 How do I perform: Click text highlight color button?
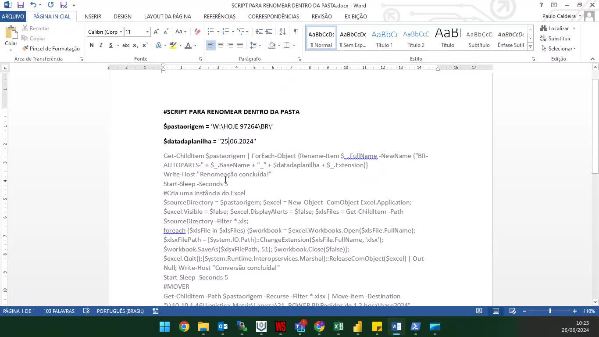pyautogui.click(x=173, y=45)
